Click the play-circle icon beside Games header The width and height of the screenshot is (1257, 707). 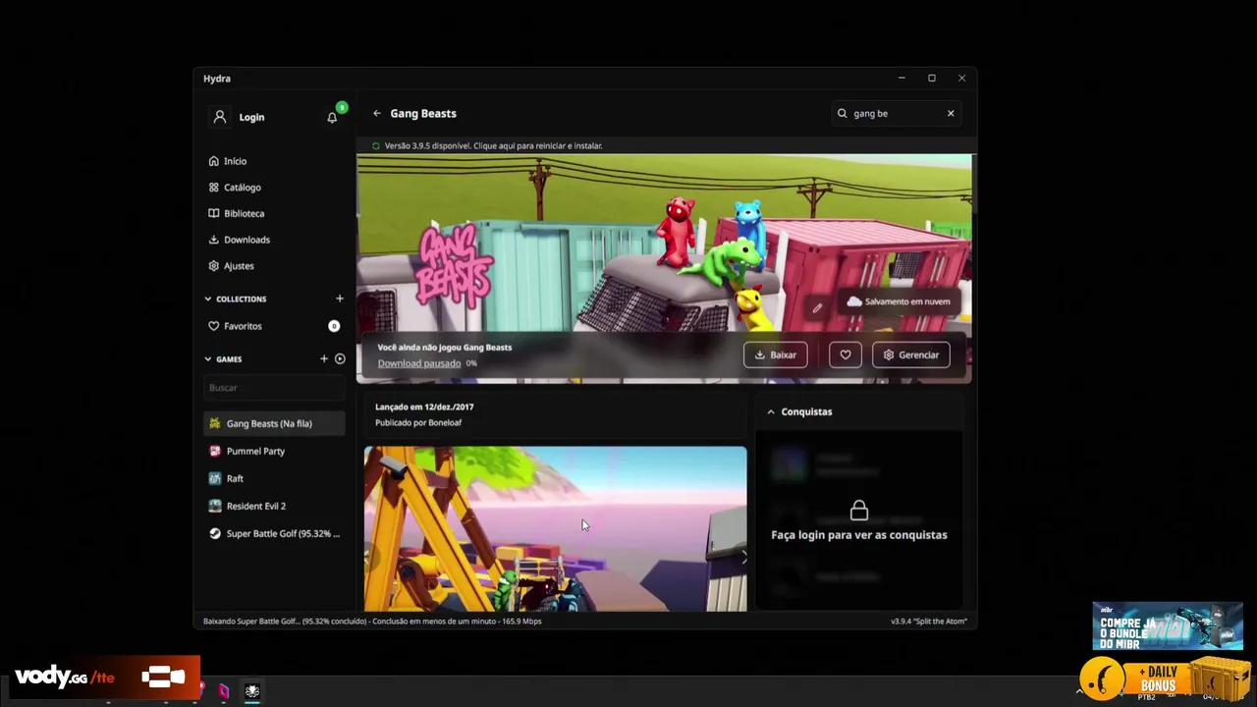[x=340, y=358]
